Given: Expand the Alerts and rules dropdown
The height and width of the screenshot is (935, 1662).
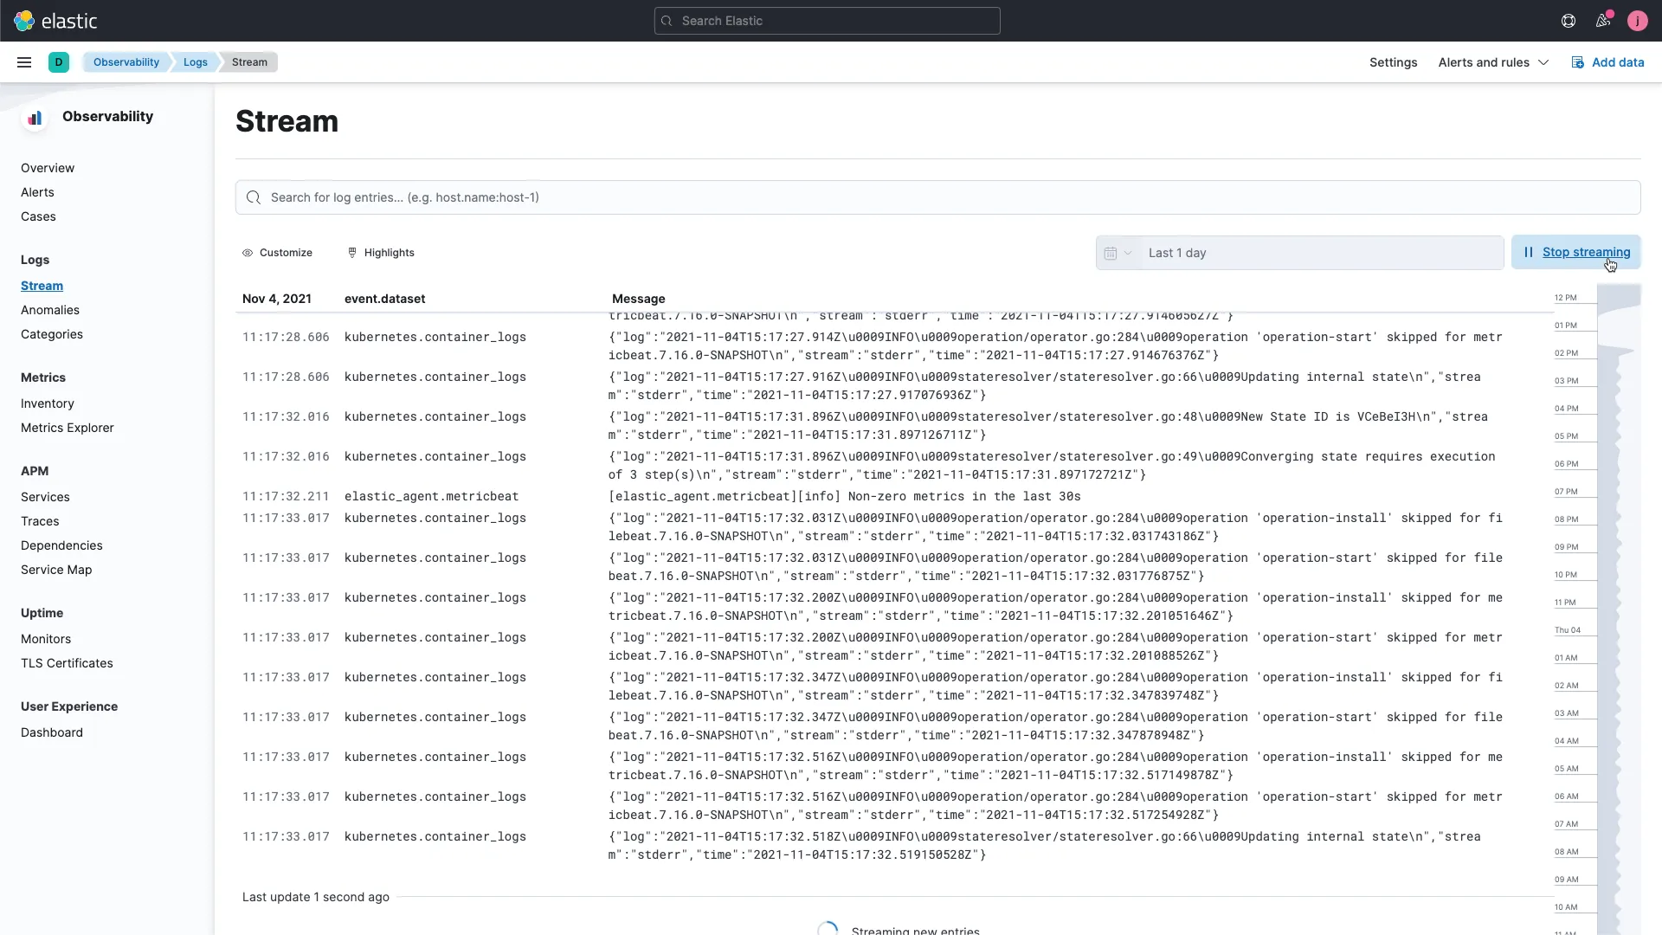Looking at the screenshot, I should click(x=1493, y=61).
